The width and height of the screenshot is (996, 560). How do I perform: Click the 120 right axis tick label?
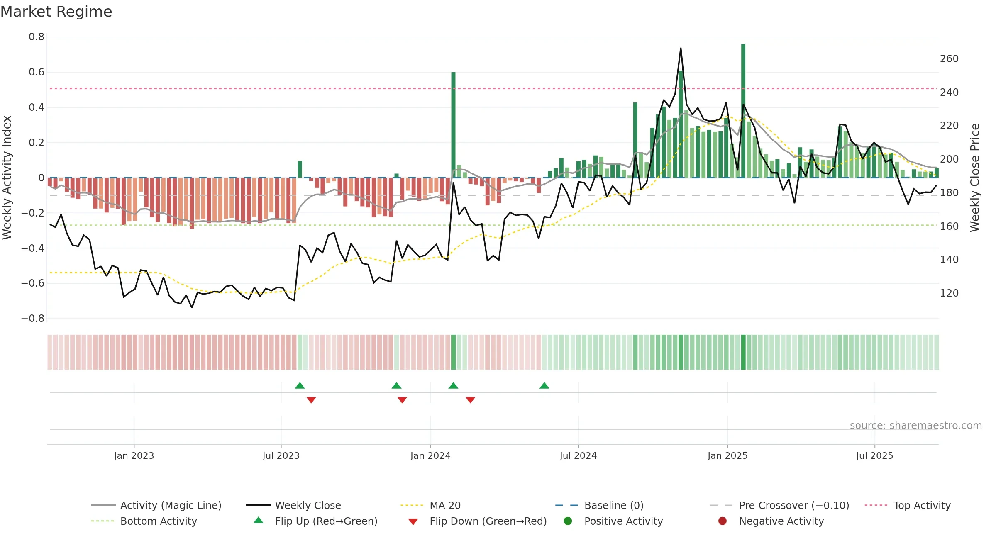[x=950, y=293]
